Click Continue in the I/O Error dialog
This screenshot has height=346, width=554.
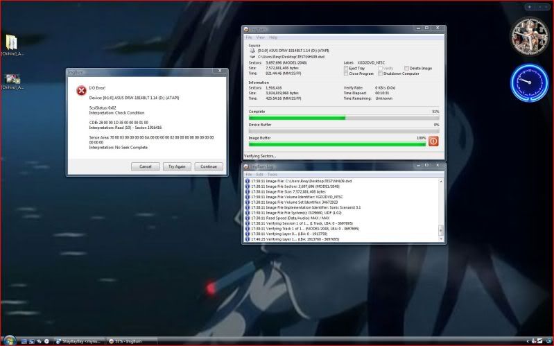(209, 166)
